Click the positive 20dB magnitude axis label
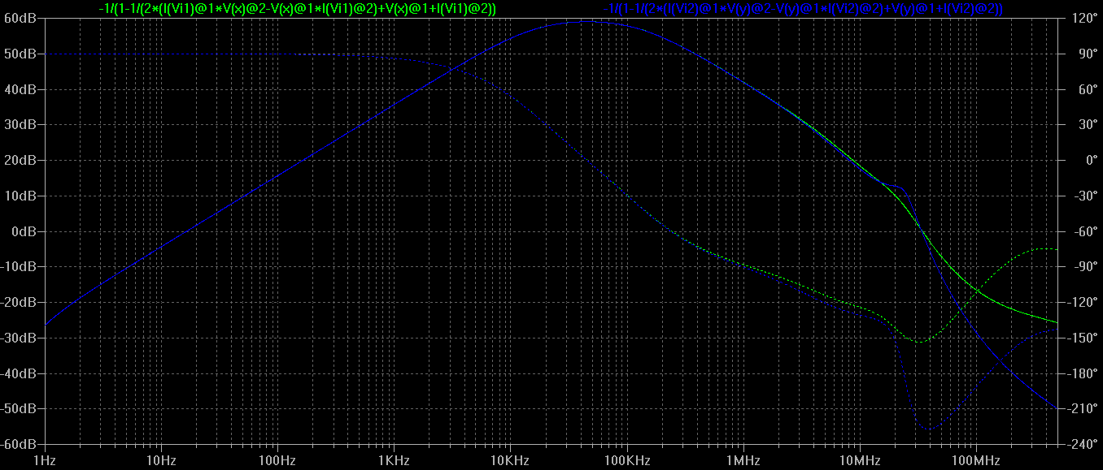 tap(20, 160)
